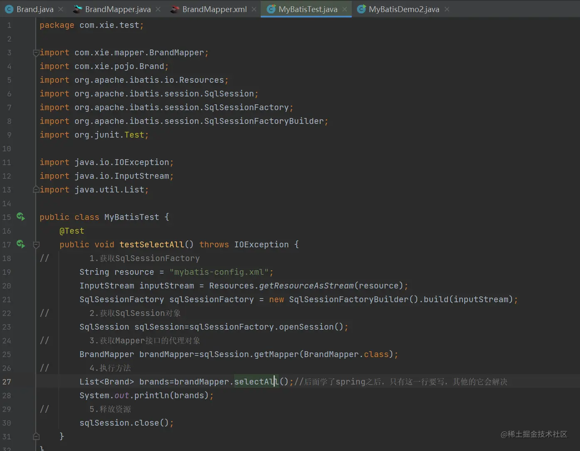The width and height of the screenshot is (580, 451).
Task: Click the SqlSessionFactoryBuilder import on line 8
Action: pyautogui.click(x=184, y=121)
